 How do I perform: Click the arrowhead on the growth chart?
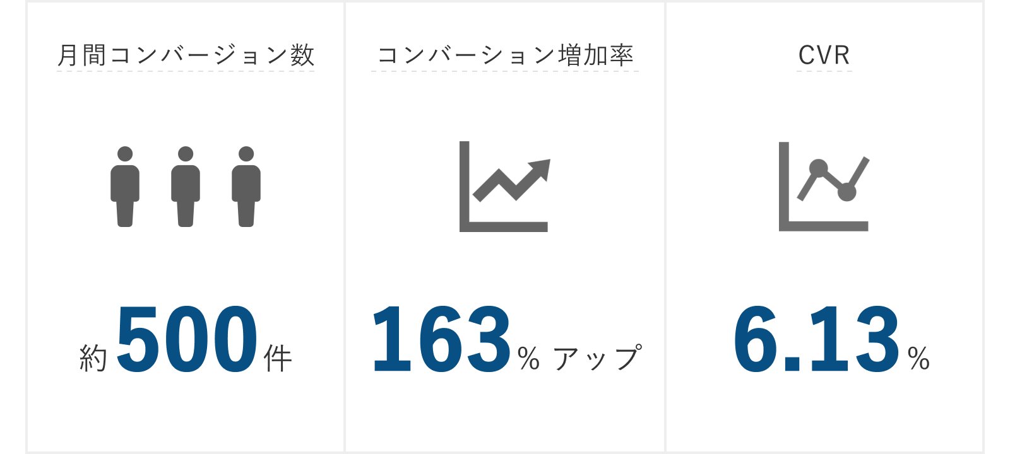pos(540,170)
